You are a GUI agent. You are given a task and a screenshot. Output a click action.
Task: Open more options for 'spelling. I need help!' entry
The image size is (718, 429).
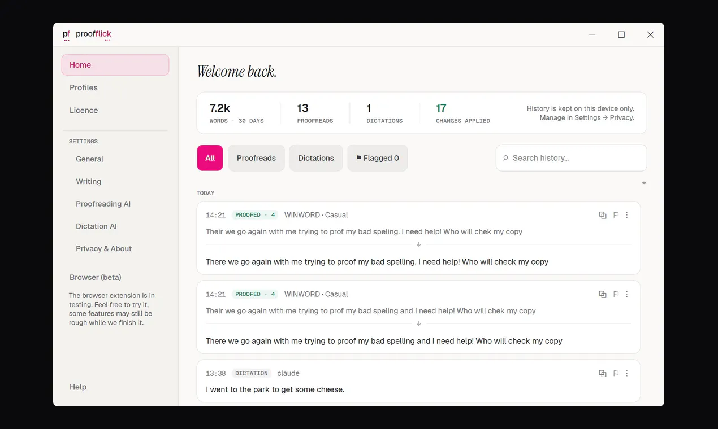(627, 215)
